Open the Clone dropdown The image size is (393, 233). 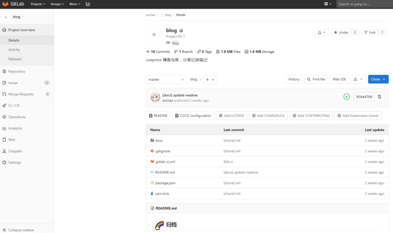(378, 79)
